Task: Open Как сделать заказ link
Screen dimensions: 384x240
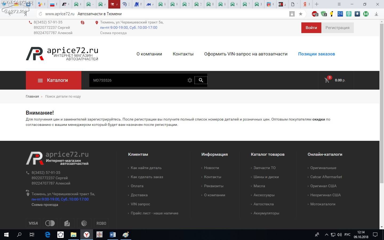Action: pyautogui.click(x=147, y=177)
